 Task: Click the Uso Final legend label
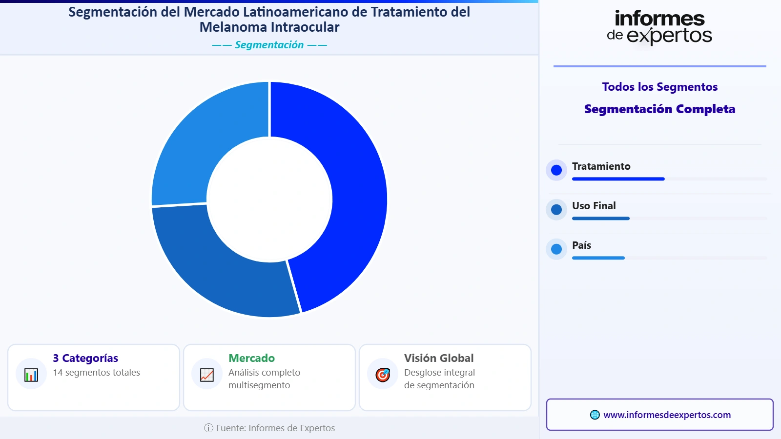[x=594, y=206]
